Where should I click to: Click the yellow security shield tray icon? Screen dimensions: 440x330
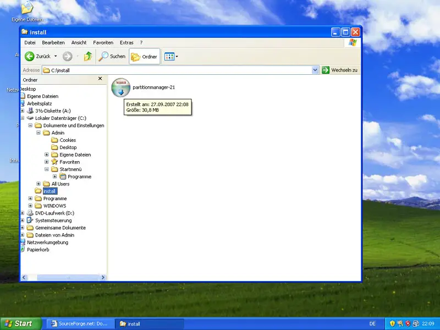[x=392, y=323]
